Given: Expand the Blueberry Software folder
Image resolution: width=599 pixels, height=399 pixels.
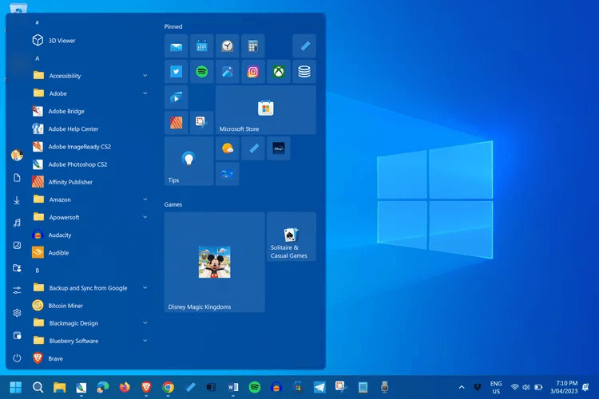Looking at the screenshot, I should pos(89,341).
